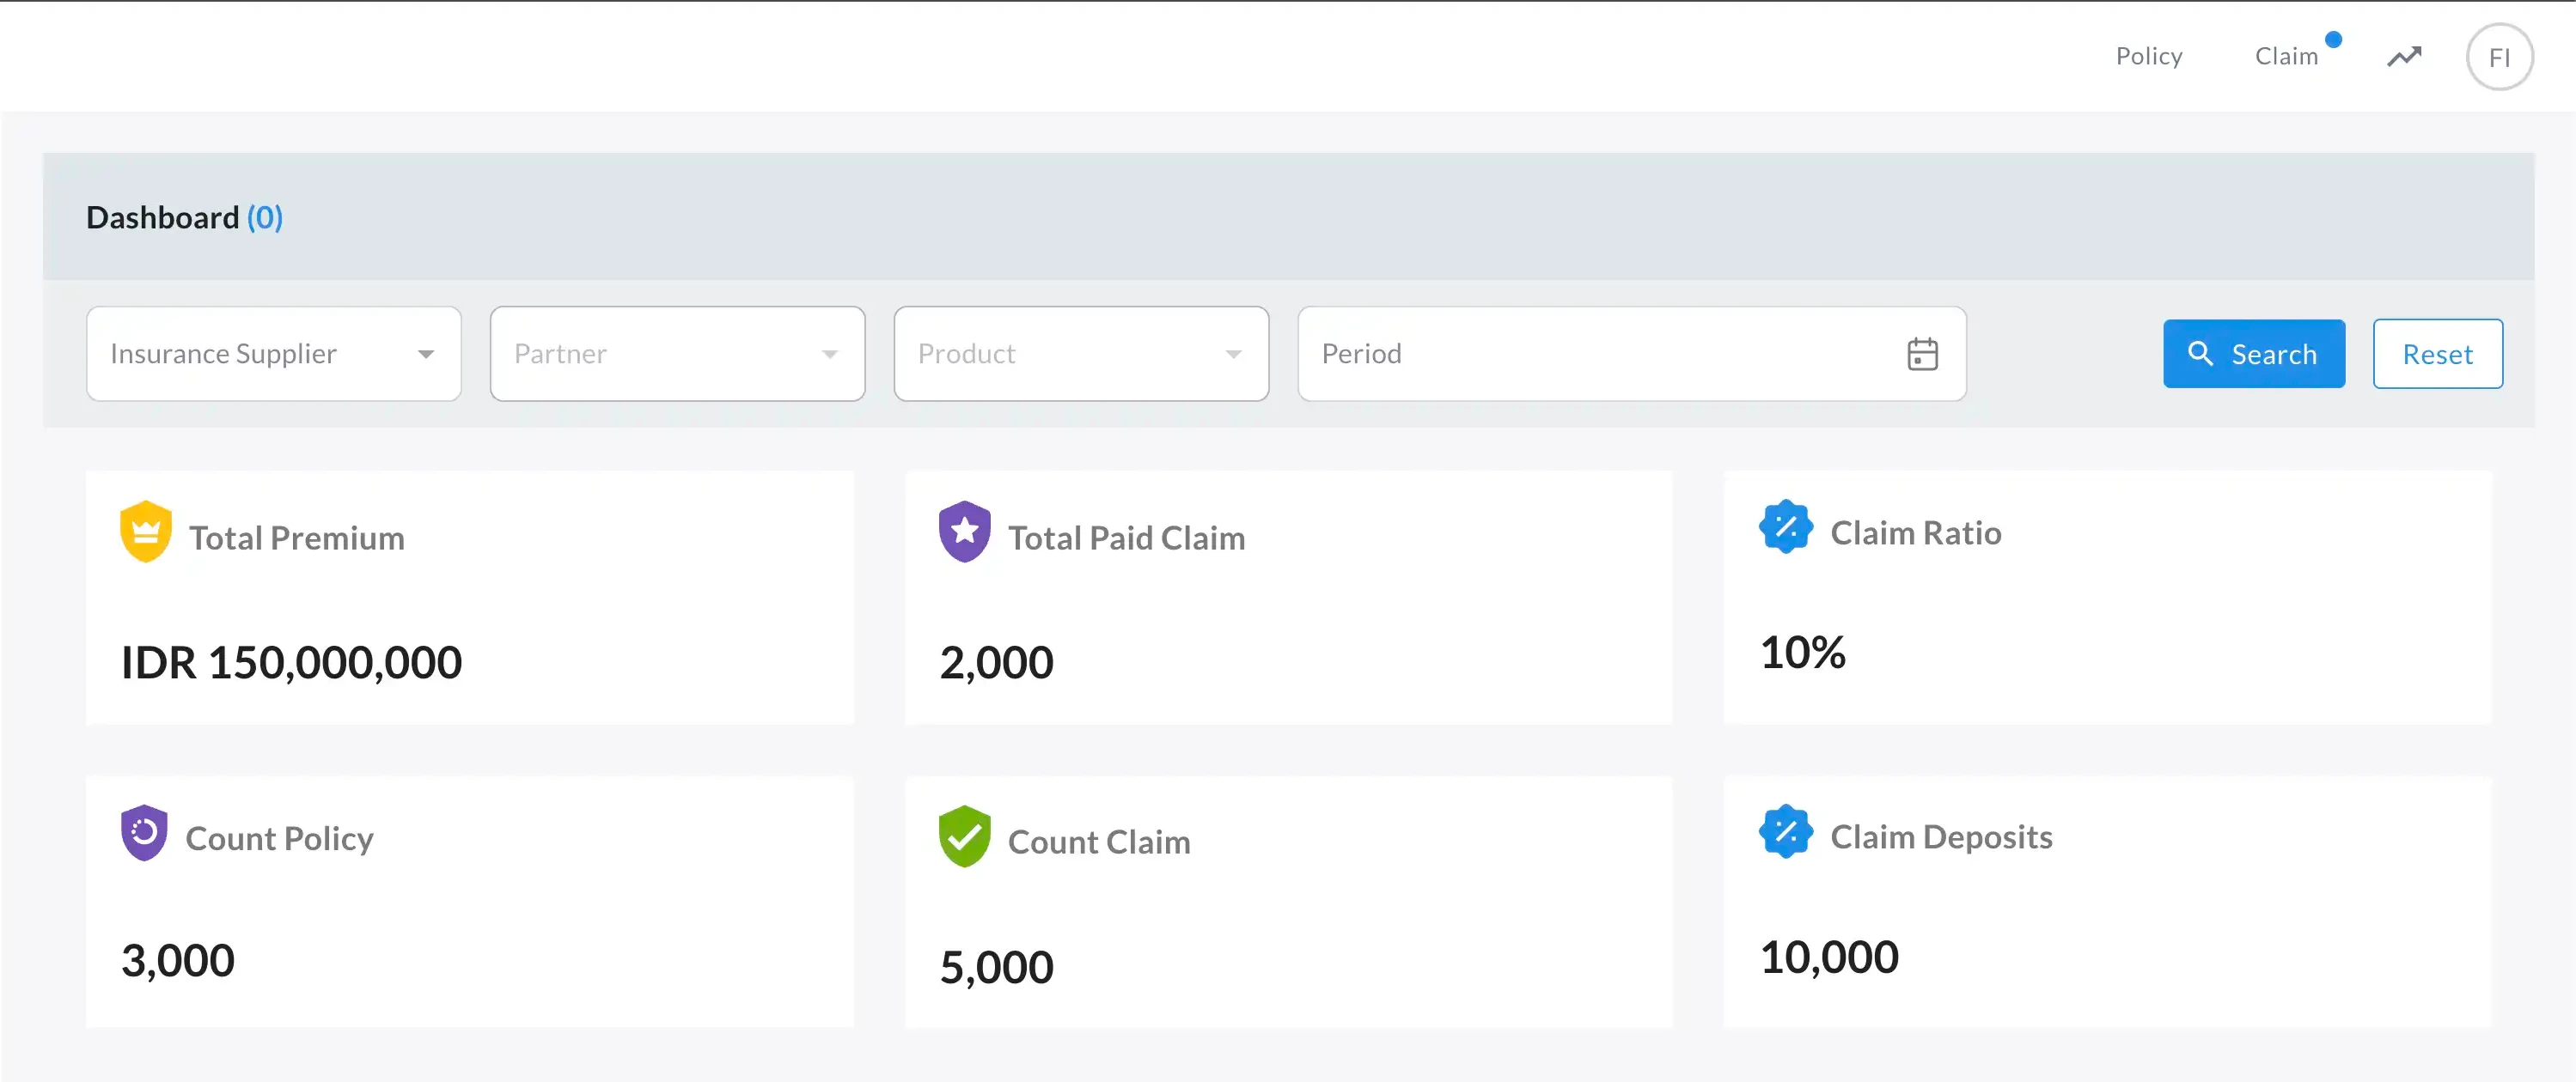Screen dimensions: 2576x1082
Task: Click the calendar icon in the Period field
Action: [x=1923, y=354]
